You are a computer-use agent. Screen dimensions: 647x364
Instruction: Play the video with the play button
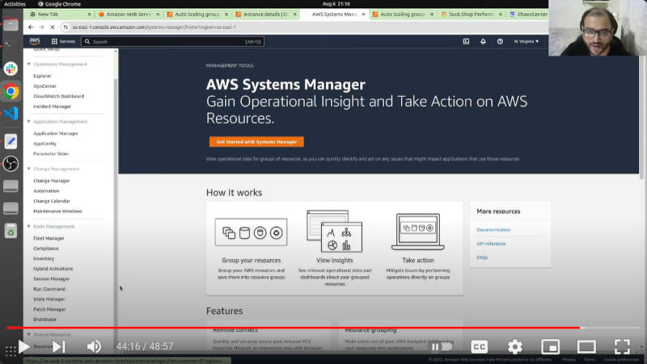pos(23,347)
